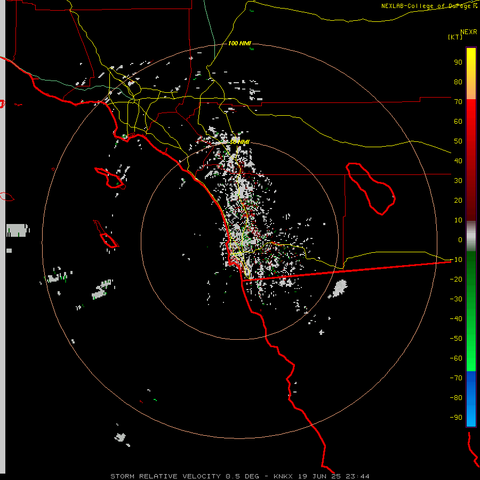The height and width of the screenshot is (480, 480).
Task: Click the 80 value on velocity scale
Action: pos(458,82)
